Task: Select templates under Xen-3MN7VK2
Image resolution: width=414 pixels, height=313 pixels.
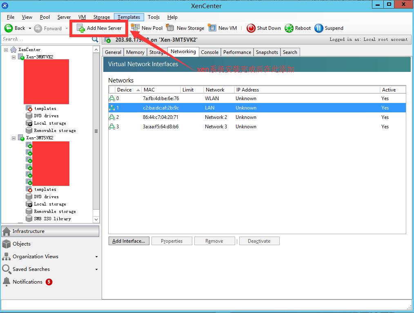Action: [x=45, y=108]
